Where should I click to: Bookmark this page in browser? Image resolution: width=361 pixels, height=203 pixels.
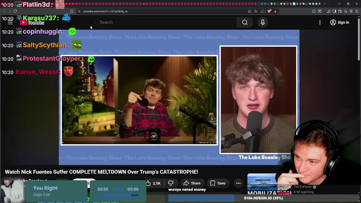point(72,11)
